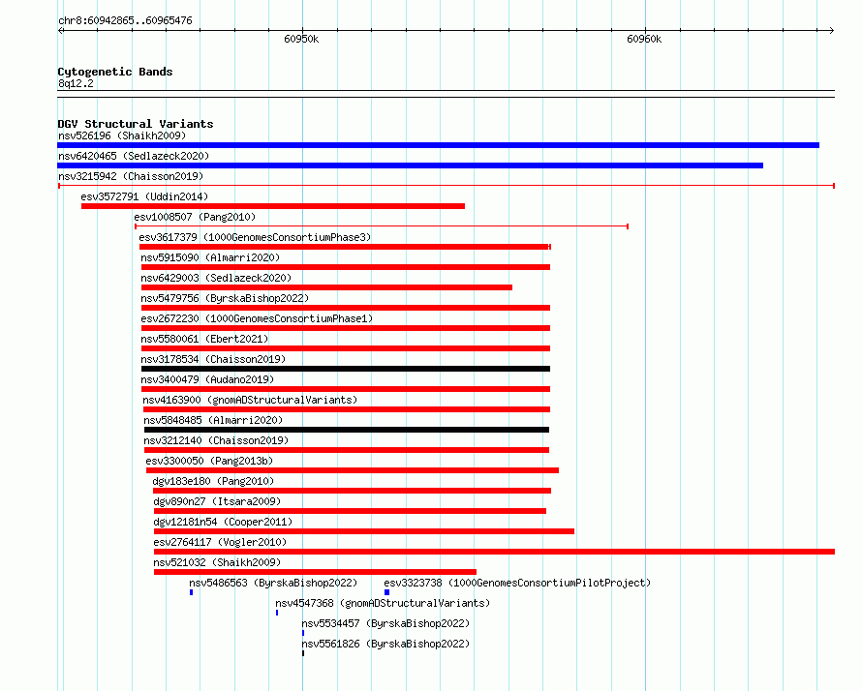The width and height of the screenshot is (862, 691).
Task: Click blue marker under nsv4547368
Action: pyautogui.click(x=277, y=613)
